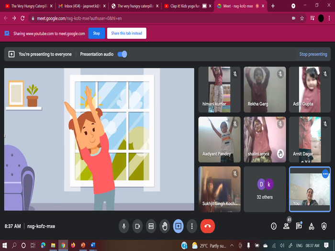The width and height of the screenshot is (335, 251).
Task: Open Chrome three-dot menu
Action: (329, 18)
